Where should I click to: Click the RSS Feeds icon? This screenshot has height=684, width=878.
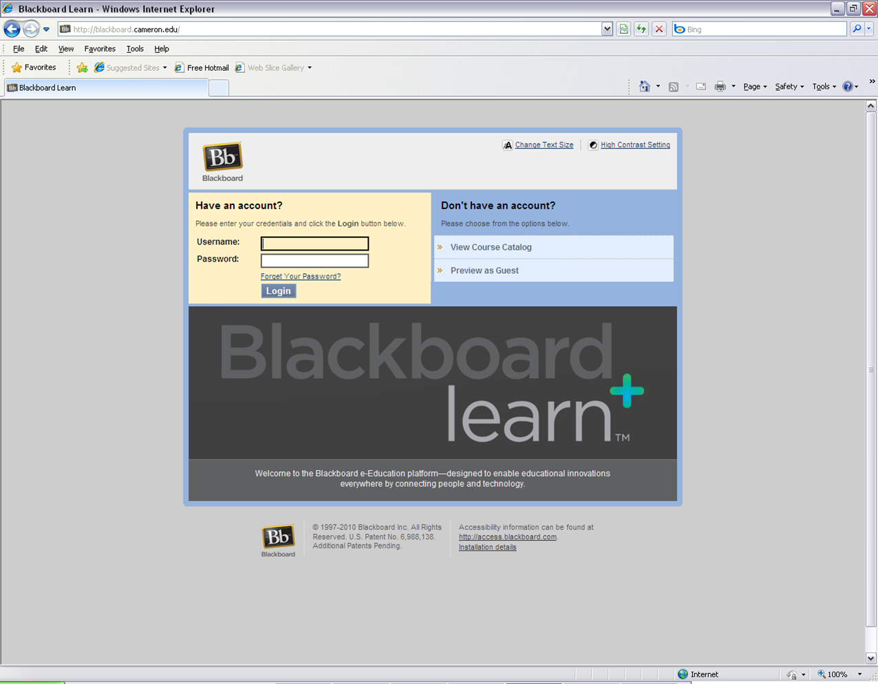click(x=674, y=87)
